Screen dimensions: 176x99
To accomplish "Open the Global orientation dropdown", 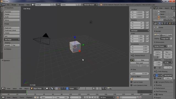I will (73, 89).
